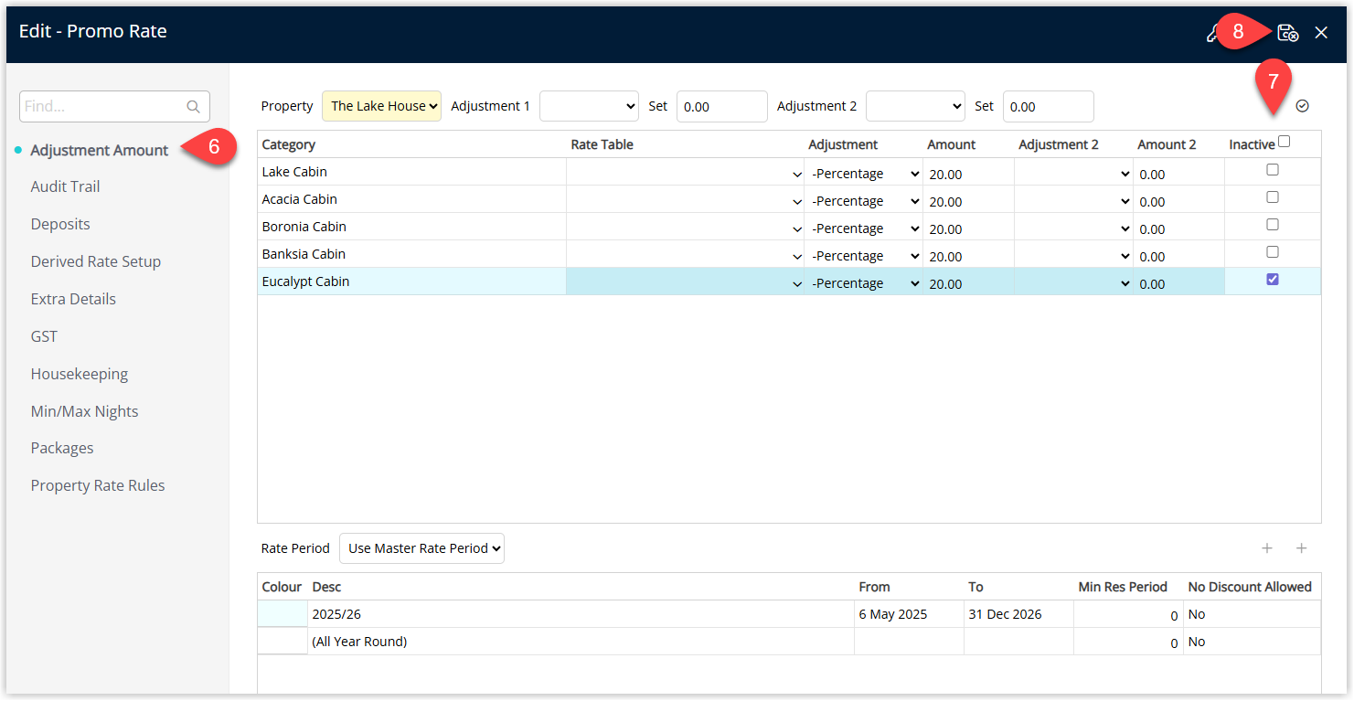The image size is (1354, 701).
Task: Click the last plus icon beside Rate Period
Action: (1302, 548)
